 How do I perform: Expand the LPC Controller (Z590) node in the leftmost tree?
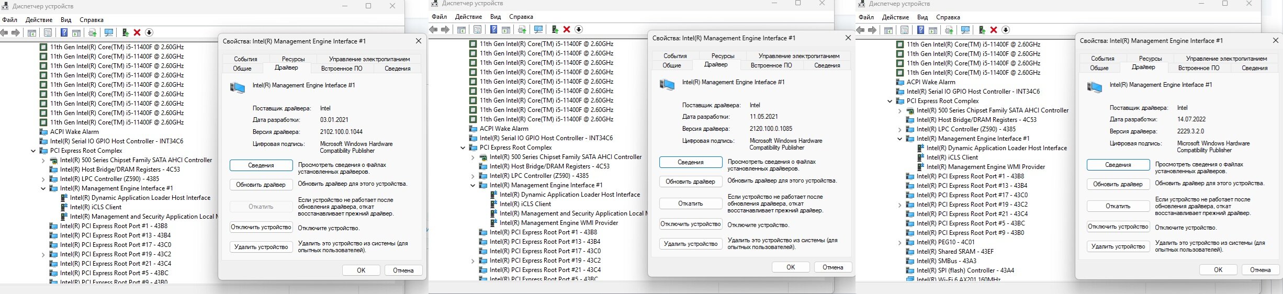(43, 179)
